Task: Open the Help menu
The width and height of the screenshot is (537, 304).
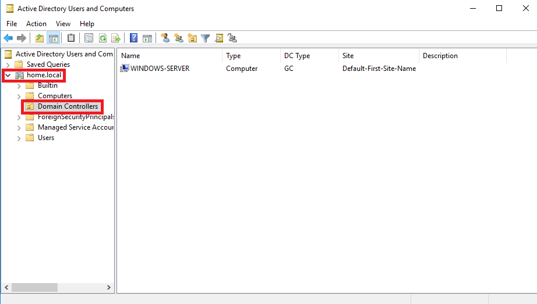Action: point(87,24)
